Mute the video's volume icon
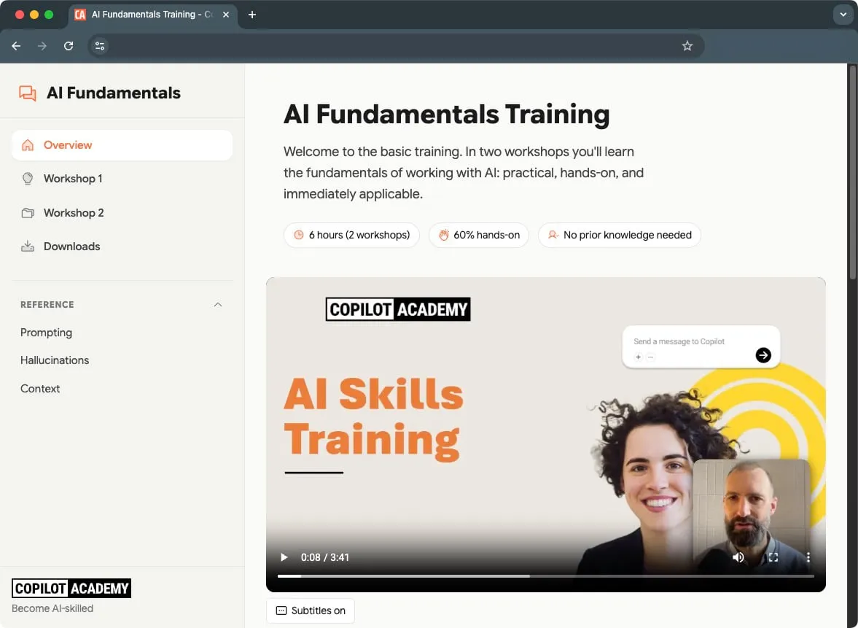Image resolution: width=858 pixels, height=628 pixels. [x=738, y=557]
